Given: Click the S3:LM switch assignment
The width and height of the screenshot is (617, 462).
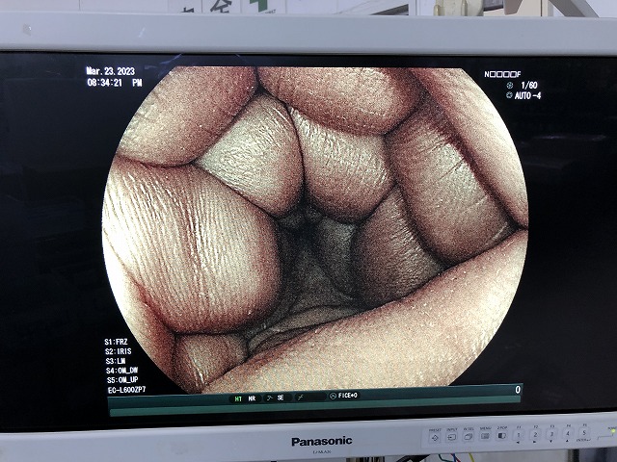Looking at the screenshot, I should pyautogui.click(x=116, y=361).
